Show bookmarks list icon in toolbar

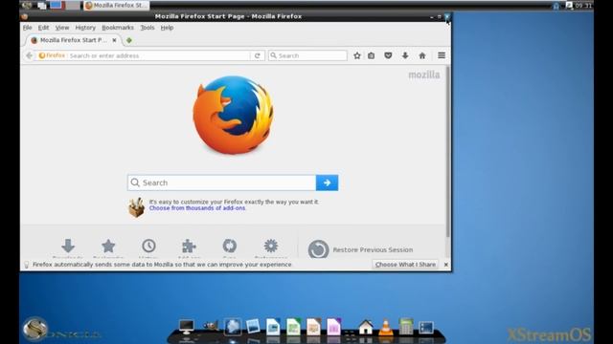[x=371, y=55]
